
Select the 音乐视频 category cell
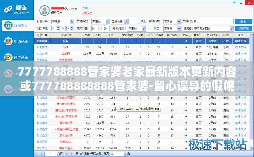coord(42,142)
